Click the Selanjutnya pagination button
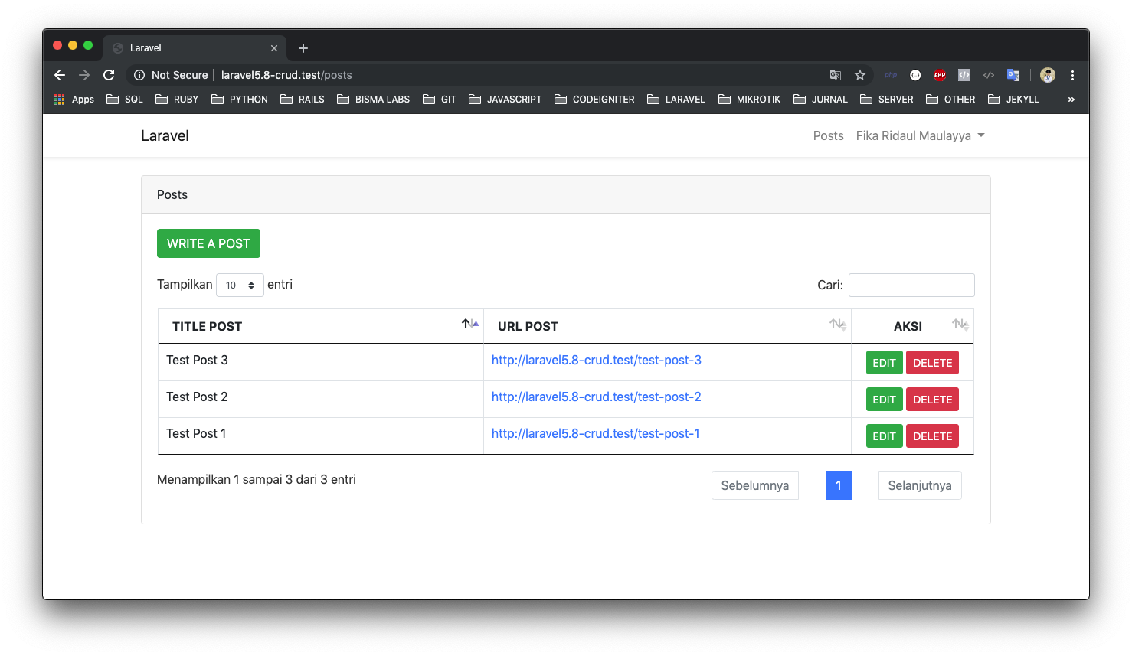1132x656 pixels. click(x=919, y=485)
